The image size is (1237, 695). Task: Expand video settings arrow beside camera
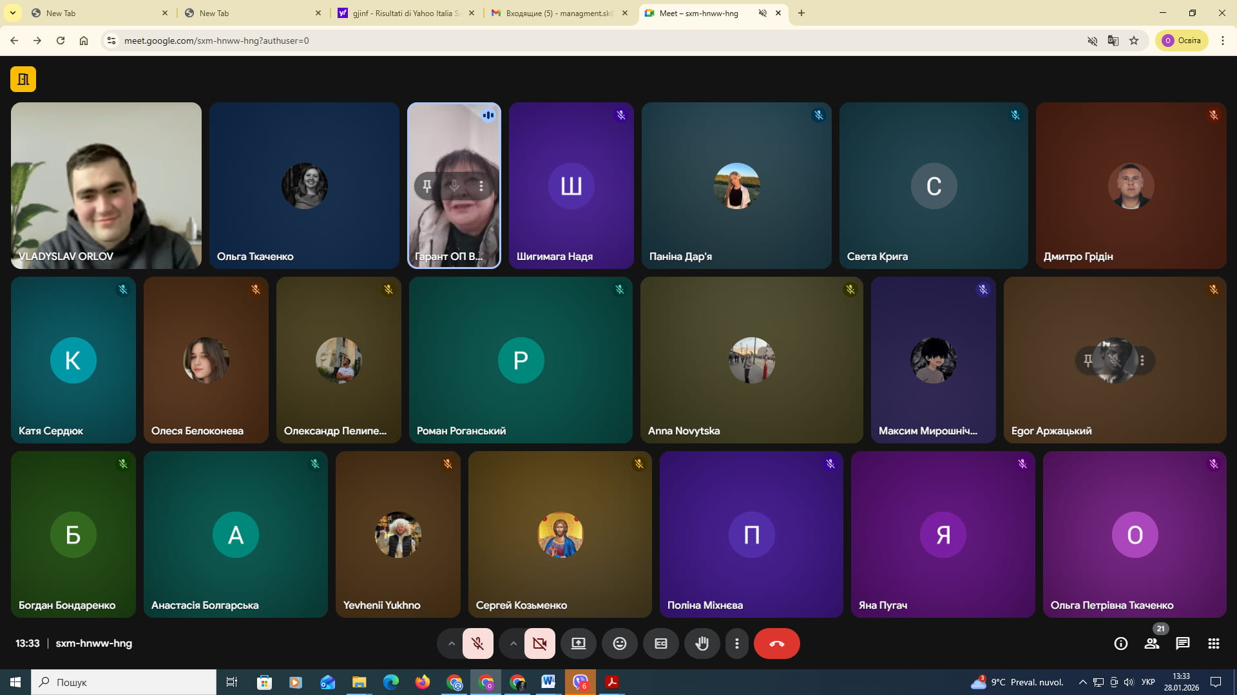[513, 644]
